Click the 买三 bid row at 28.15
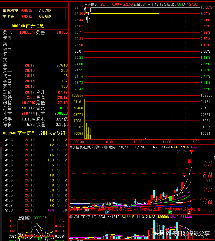Image resolution: width=215 pixels, height=241 pixels. click(x=35, y=76)
